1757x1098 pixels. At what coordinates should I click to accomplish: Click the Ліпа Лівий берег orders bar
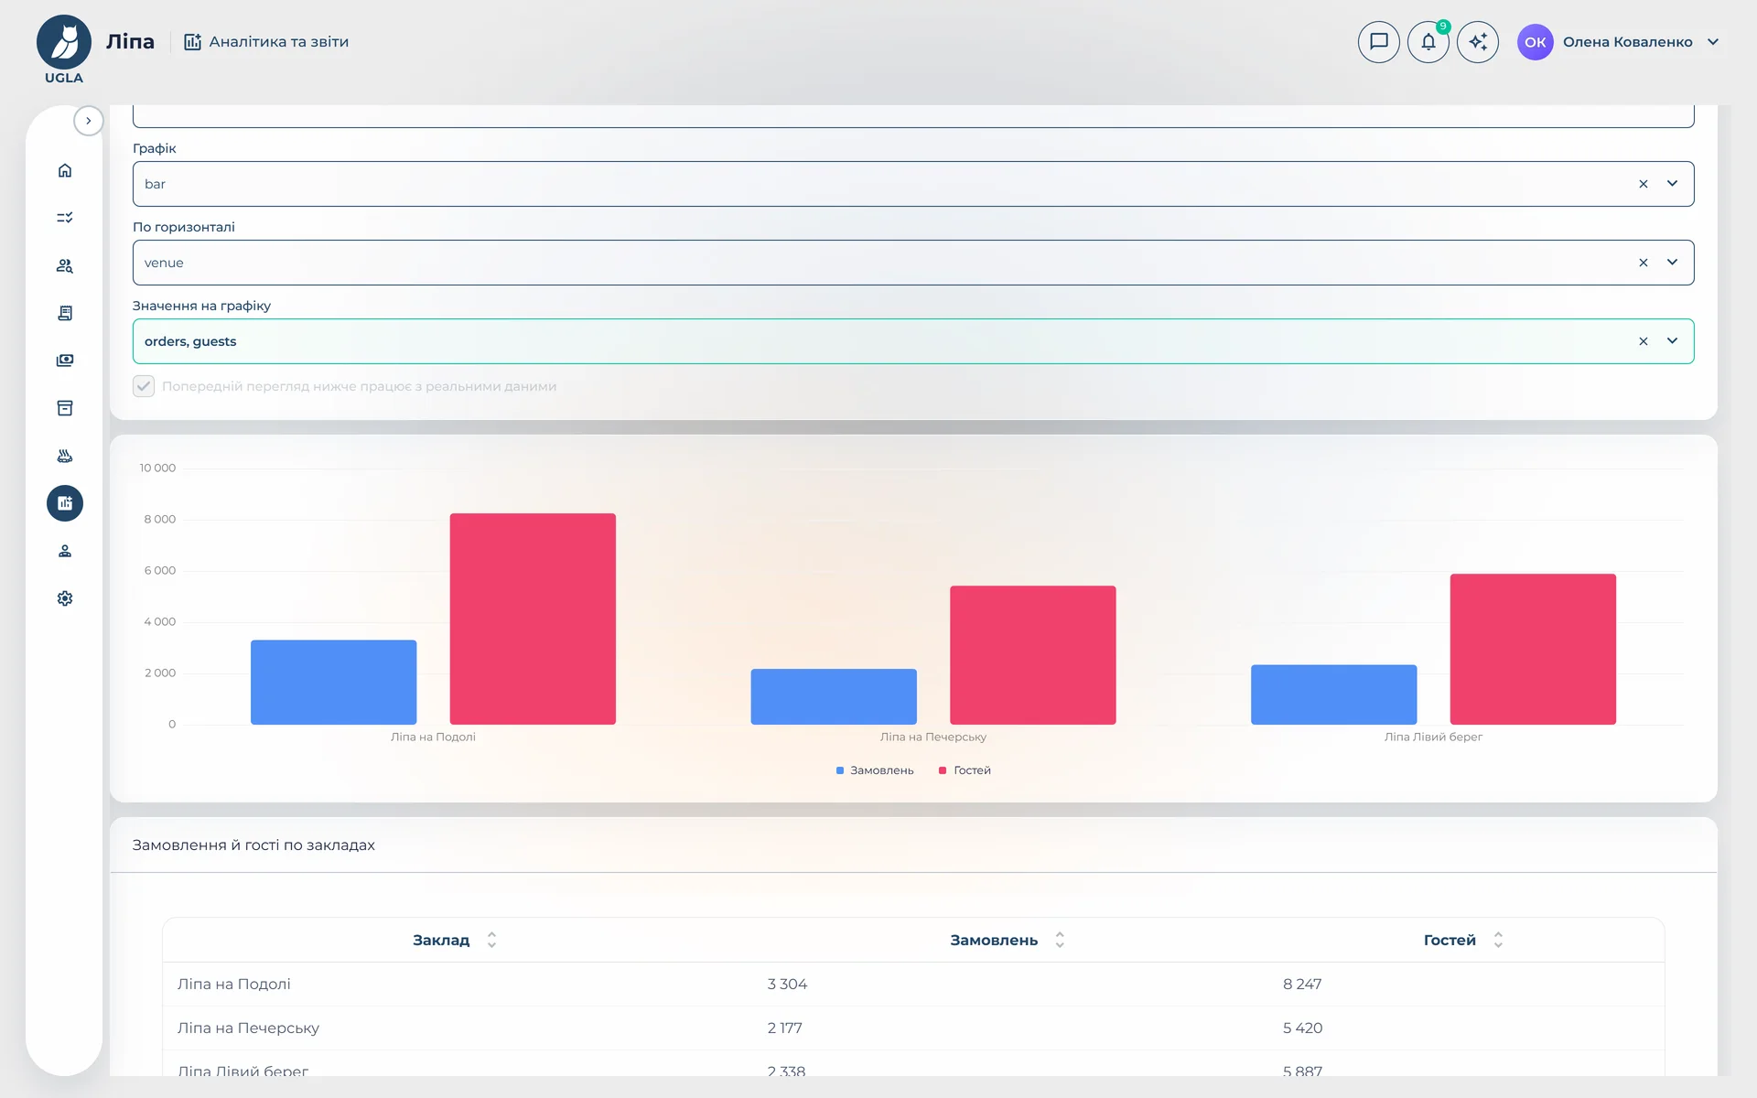click(1334, 694)
